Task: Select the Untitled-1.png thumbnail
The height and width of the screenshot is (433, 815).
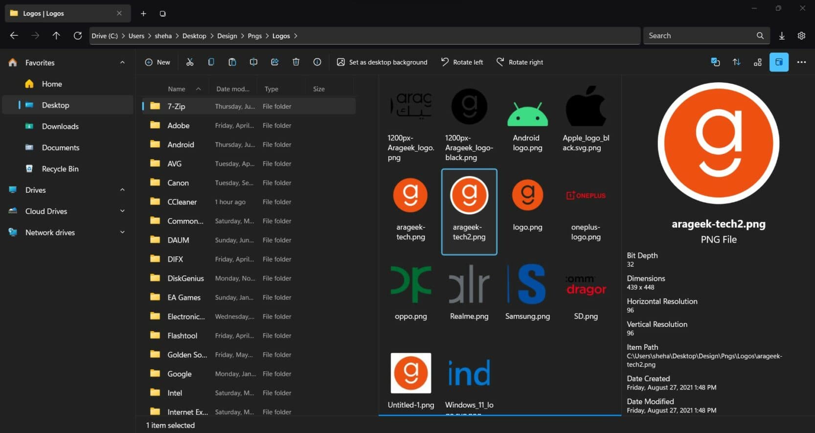Action: [410, 381]
